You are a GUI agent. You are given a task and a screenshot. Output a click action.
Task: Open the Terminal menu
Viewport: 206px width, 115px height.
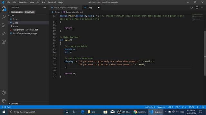(52, 2)
